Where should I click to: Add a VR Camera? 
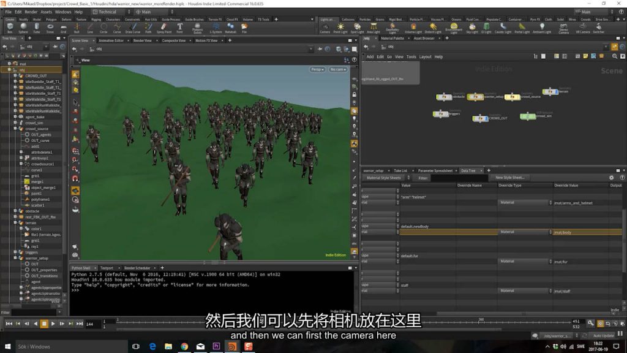(583, 28)
